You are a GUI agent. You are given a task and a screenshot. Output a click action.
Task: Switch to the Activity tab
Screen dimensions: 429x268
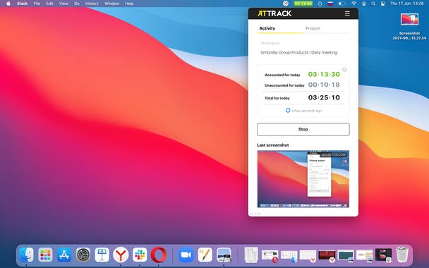(x=267, y=28)
